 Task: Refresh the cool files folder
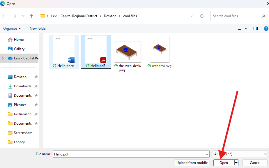pos(201,16)
